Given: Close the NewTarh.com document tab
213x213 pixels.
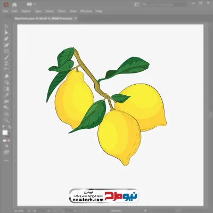Looking at the screenshot, I should 76,18.
